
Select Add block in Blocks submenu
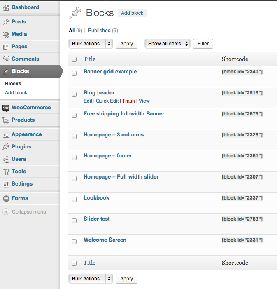coord(16,93)
